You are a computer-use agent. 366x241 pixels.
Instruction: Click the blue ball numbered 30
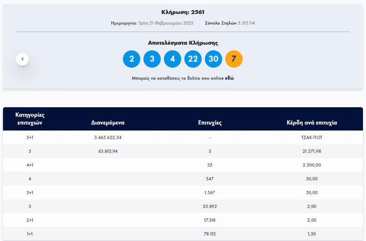213,59
